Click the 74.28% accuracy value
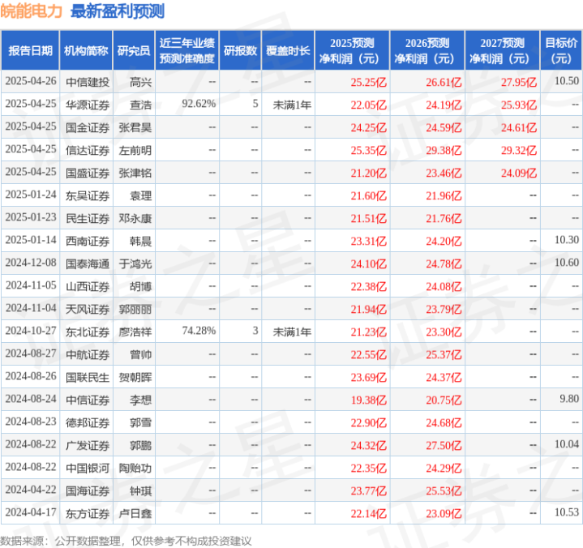This screenshot has width=583, height=548. (x=199, y=331)
